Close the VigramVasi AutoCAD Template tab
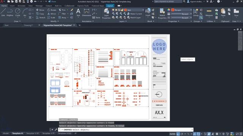This screenshot has width=243, height=136. tap(74, 25)
